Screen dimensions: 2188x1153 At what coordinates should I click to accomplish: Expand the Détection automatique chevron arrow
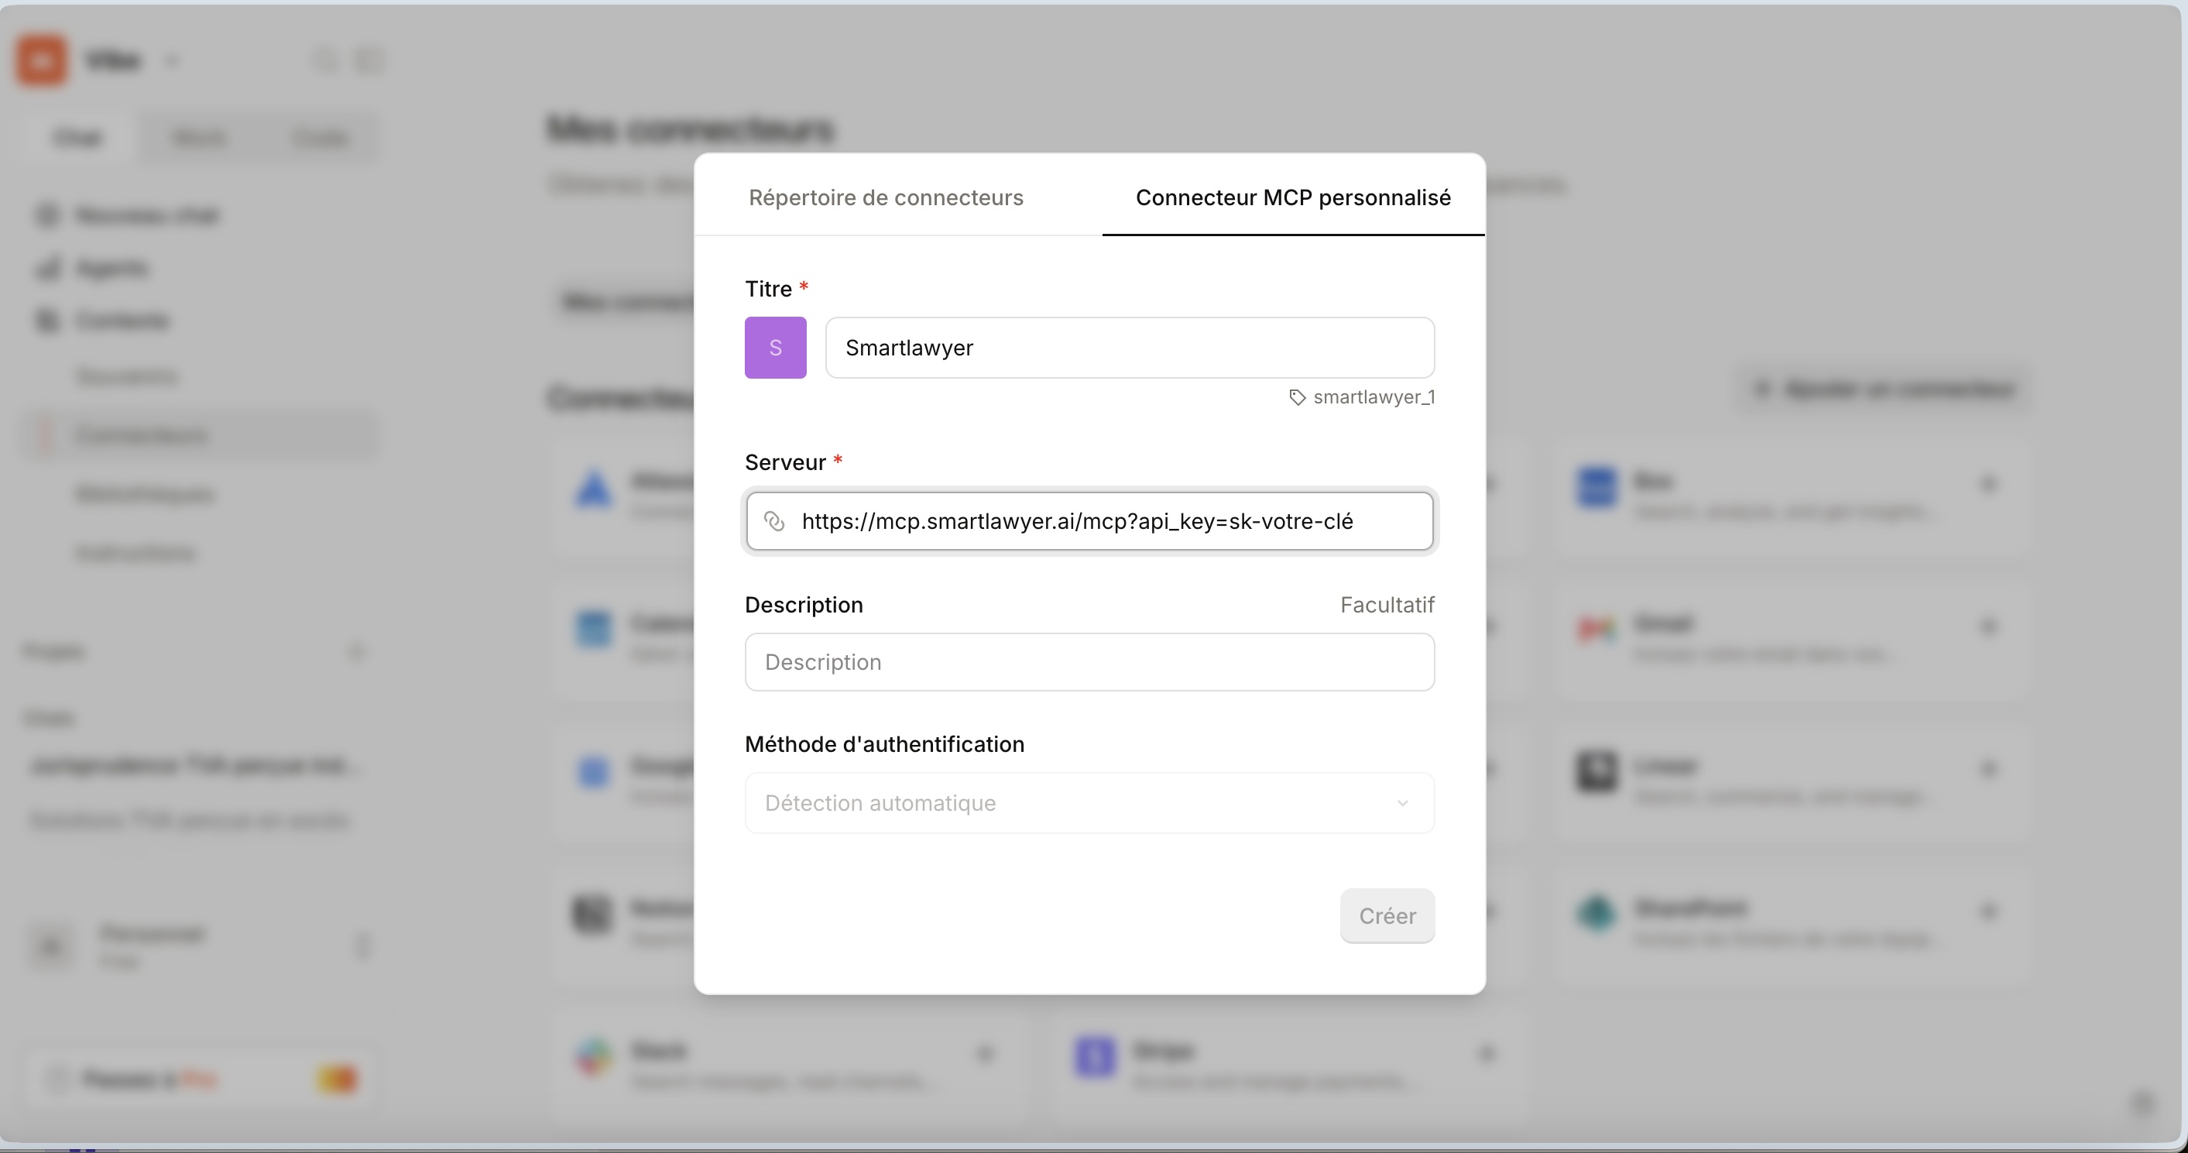click(1402, 803)
